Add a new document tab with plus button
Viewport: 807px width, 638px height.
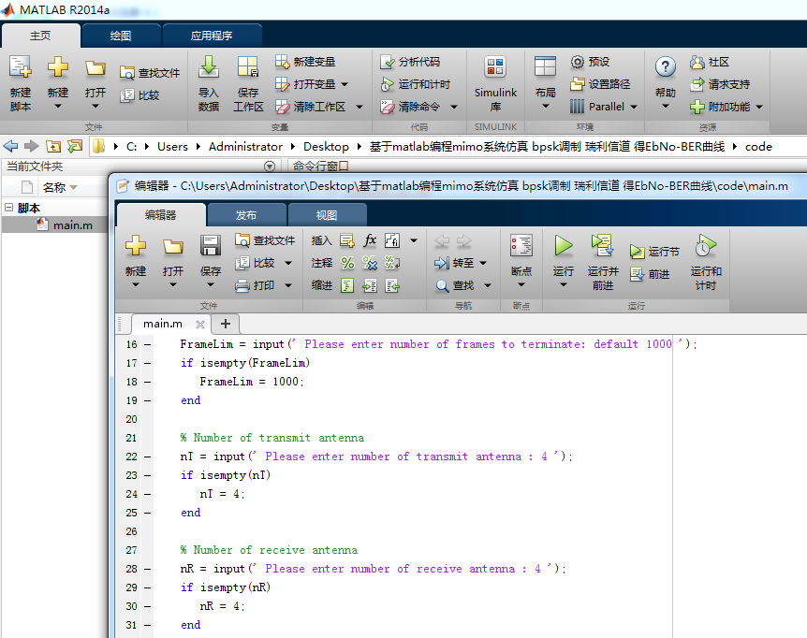[226, 324]
